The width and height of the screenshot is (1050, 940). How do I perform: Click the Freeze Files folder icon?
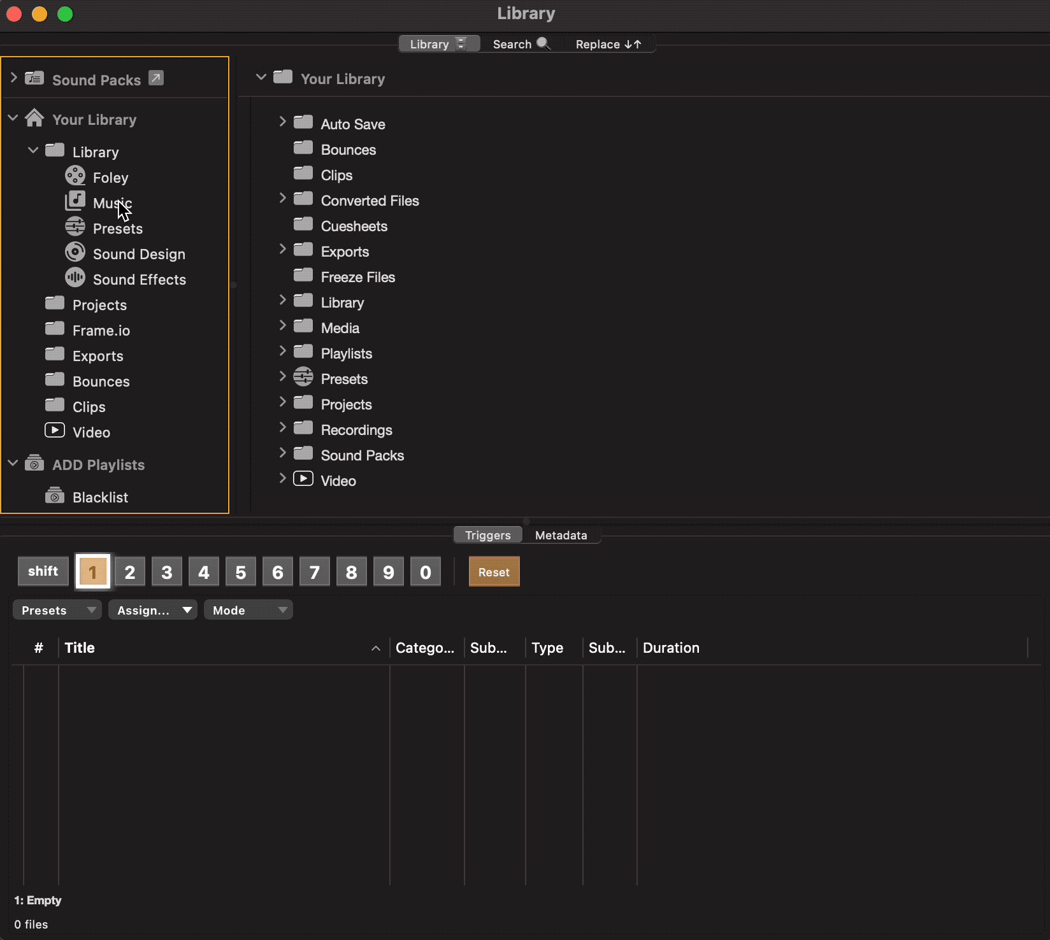tap(303, 274)
